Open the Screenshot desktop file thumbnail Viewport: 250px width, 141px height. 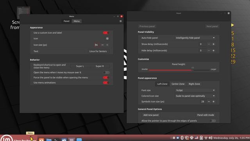tap(23, 12)
